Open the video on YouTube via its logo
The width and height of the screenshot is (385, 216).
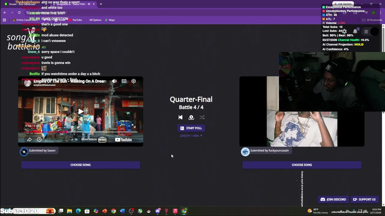tap(123, 139)
